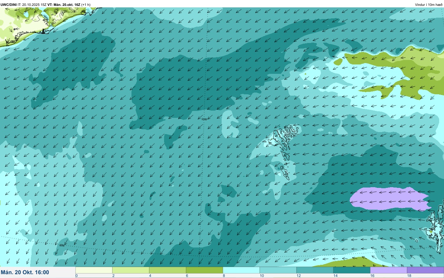The width and height of the screenshot is (444, 278).
Task: Click the '2' legend scale number
Action: click(x=113, y=276)
